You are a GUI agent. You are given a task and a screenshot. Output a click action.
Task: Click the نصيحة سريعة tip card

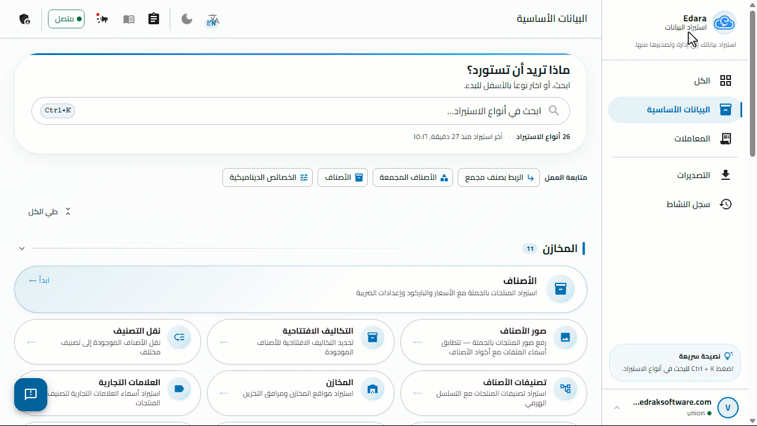pyautogui.click(x=674, y=363)
